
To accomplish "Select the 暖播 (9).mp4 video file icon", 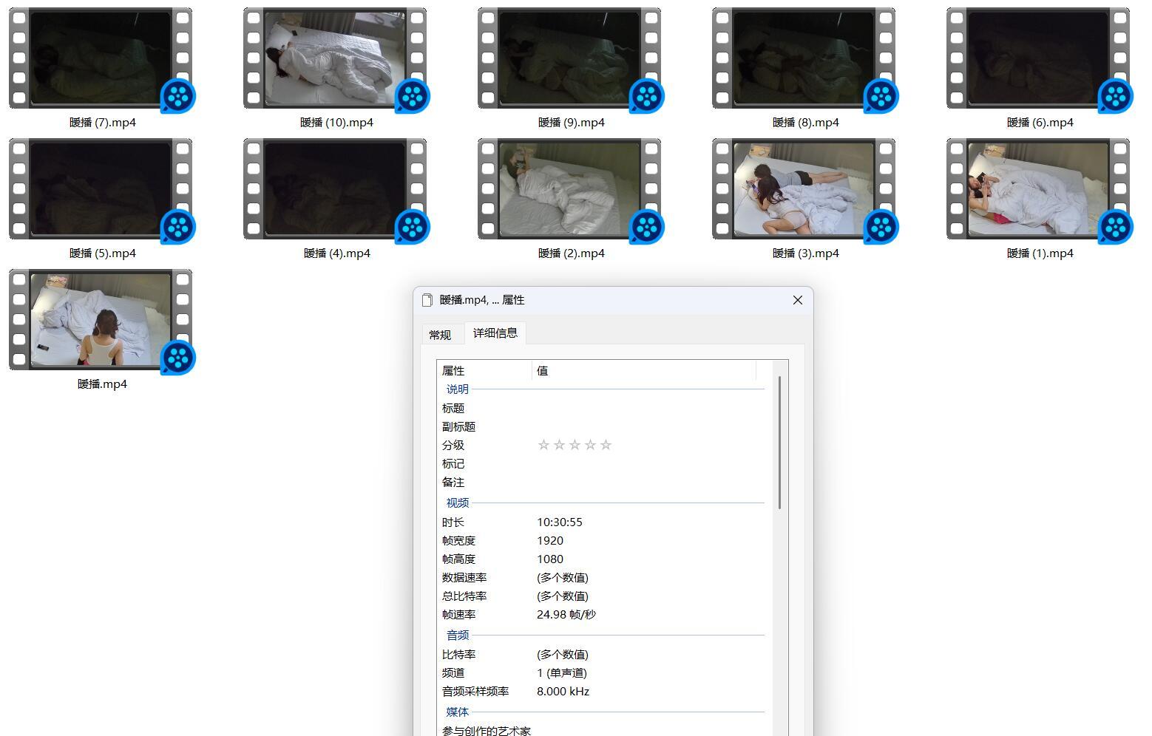I will [570, 59].
